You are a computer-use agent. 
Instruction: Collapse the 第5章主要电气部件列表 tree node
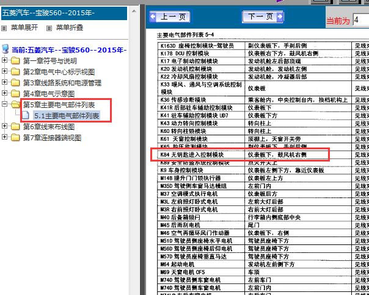coord(4,104)
